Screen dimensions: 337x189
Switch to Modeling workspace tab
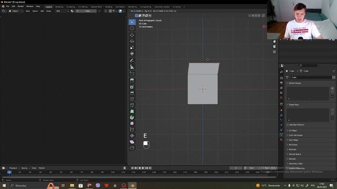click(59, 7)
